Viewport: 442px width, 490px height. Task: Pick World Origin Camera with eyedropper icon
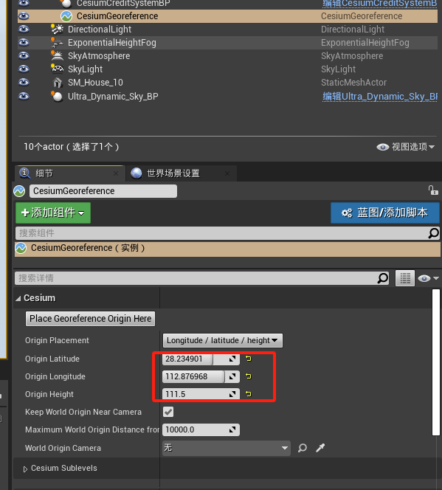(x=320, y=448)
